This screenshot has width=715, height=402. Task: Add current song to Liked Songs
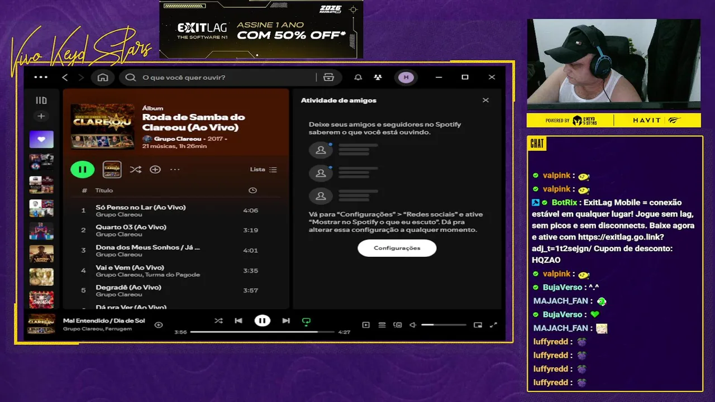[159, 324]
